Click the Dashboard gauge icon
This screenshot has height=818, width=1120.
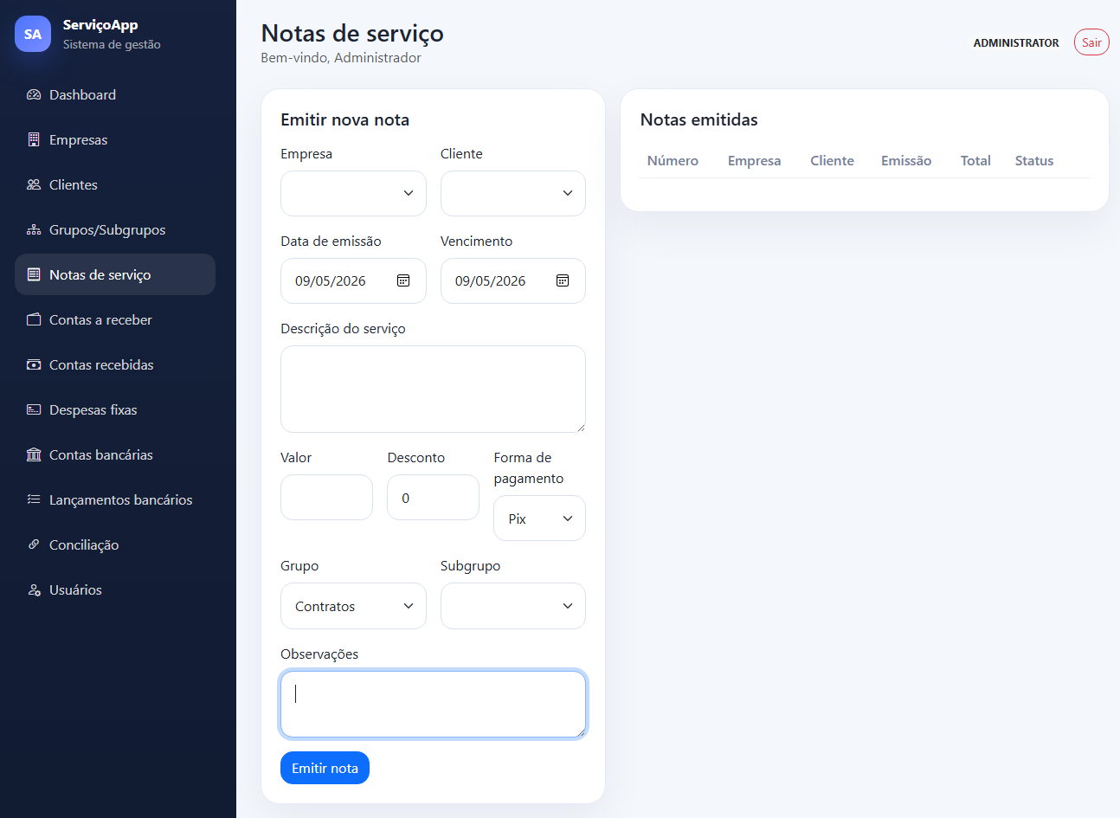pyautogui.click(x=34, y=94)
